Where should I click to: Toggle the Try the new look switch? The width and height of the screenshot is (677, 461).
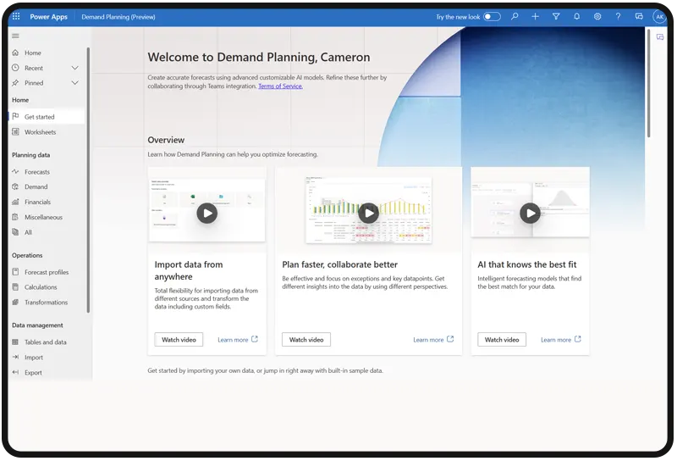[x=492, y=16]
